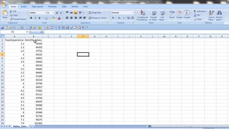
Task: Toggle Align Text Right
Action: [75, 18]
